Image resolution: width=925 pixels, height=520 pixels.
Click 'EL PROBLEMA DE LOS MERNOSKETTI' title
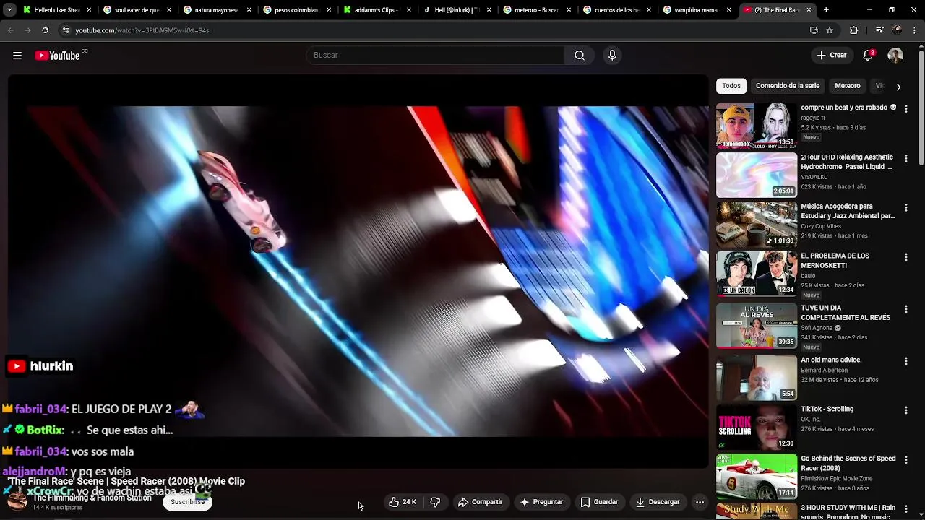point(835,261)
